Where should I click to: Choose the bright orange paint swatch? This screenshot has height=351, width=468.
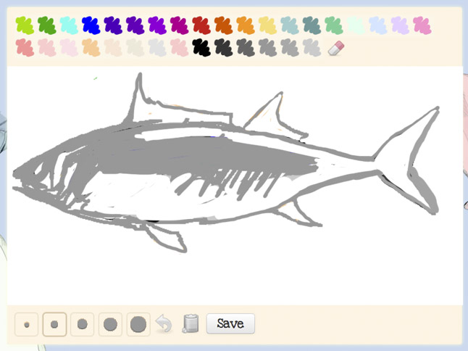pos(246,25)
